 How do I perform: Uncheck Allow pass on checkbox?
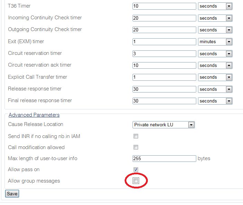[136, 169]
